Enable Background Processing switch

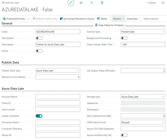pos(124,38)
